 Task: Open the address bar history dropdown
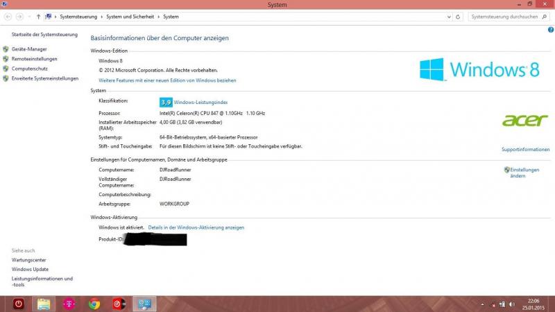tap(449, 17)
